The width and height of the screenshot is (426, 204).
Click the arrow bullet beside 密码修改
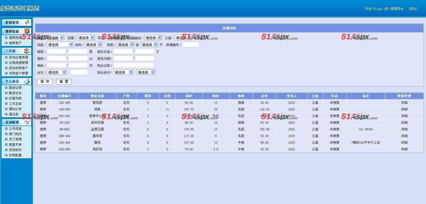coord(6,150)
